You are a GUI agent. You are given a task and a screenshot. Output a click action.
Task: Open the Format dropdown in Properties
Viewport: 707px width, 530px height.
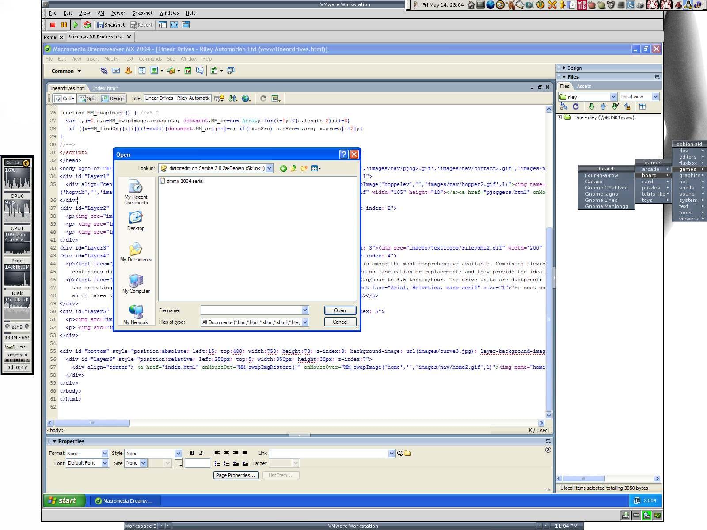point(105,454)
